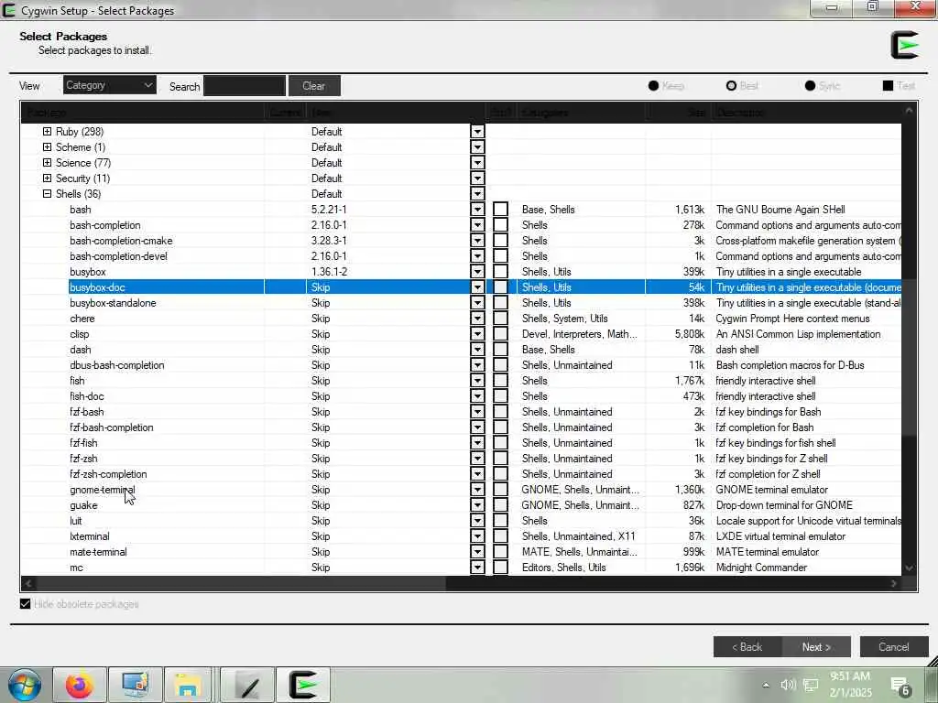938x703 pixels.
Task: Open version dropdown for bash
Action: (477, 210)
